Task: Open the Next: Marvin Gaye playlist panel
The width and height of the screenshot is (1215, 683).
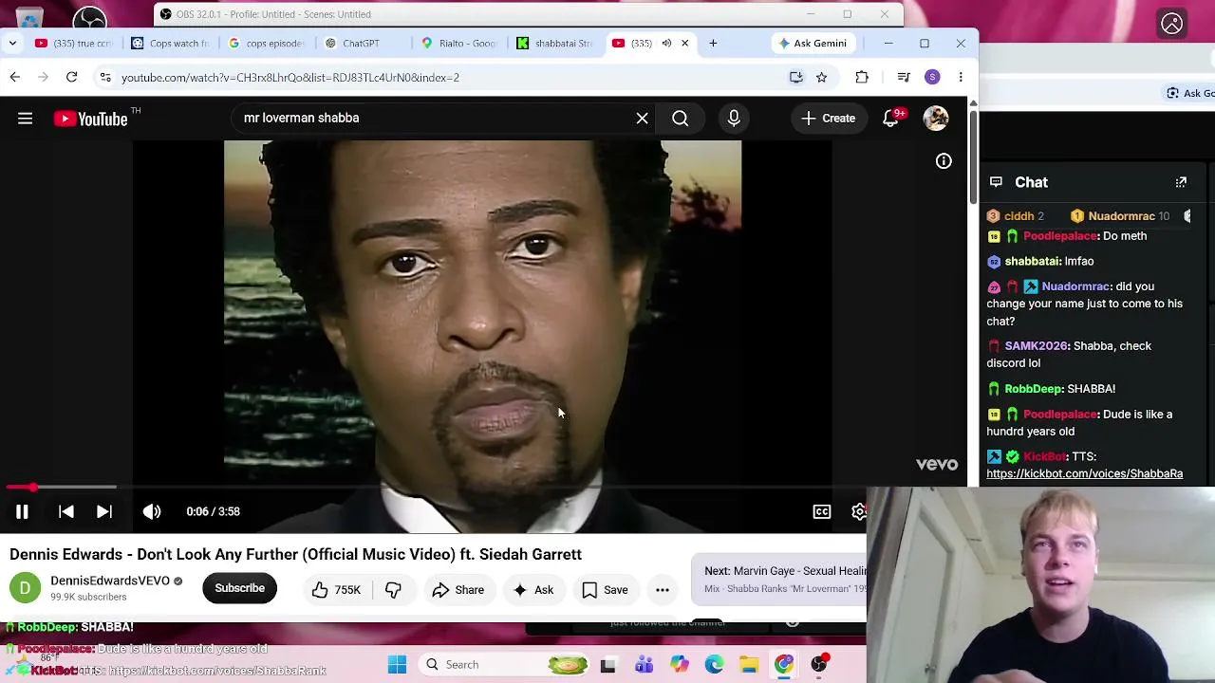Action: click(x=779, y=579)
